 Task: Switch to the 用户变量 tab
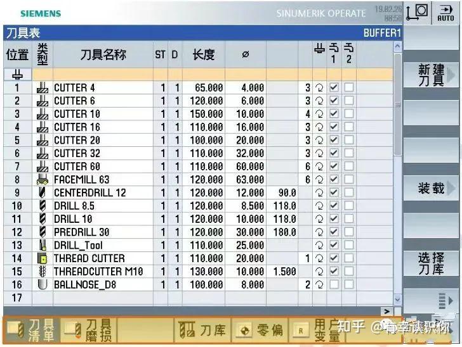pos(317,331)
